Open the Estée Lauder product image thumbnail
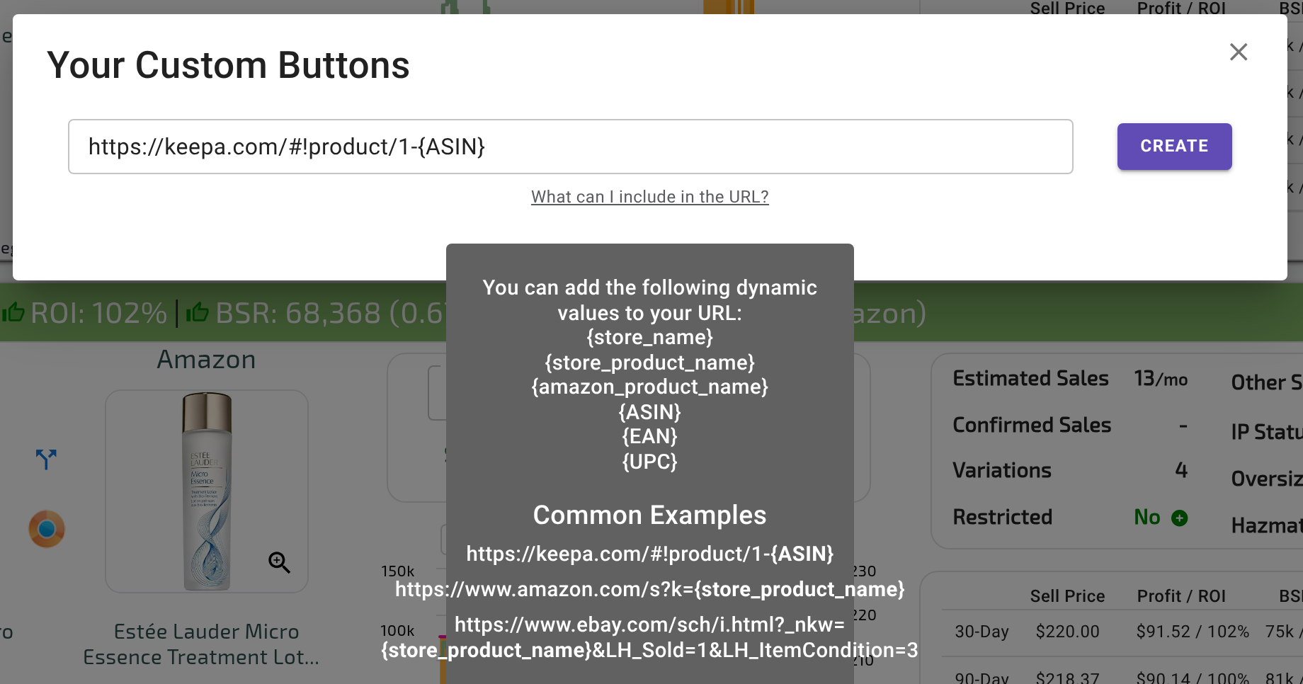The height and width of the screenshot is (684, 1303). coord(207,491)
